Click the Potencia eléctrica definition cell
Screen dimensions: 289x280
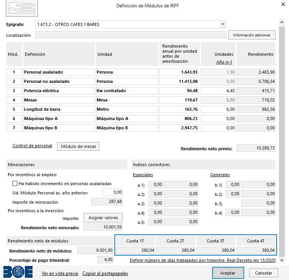point(59,91)
